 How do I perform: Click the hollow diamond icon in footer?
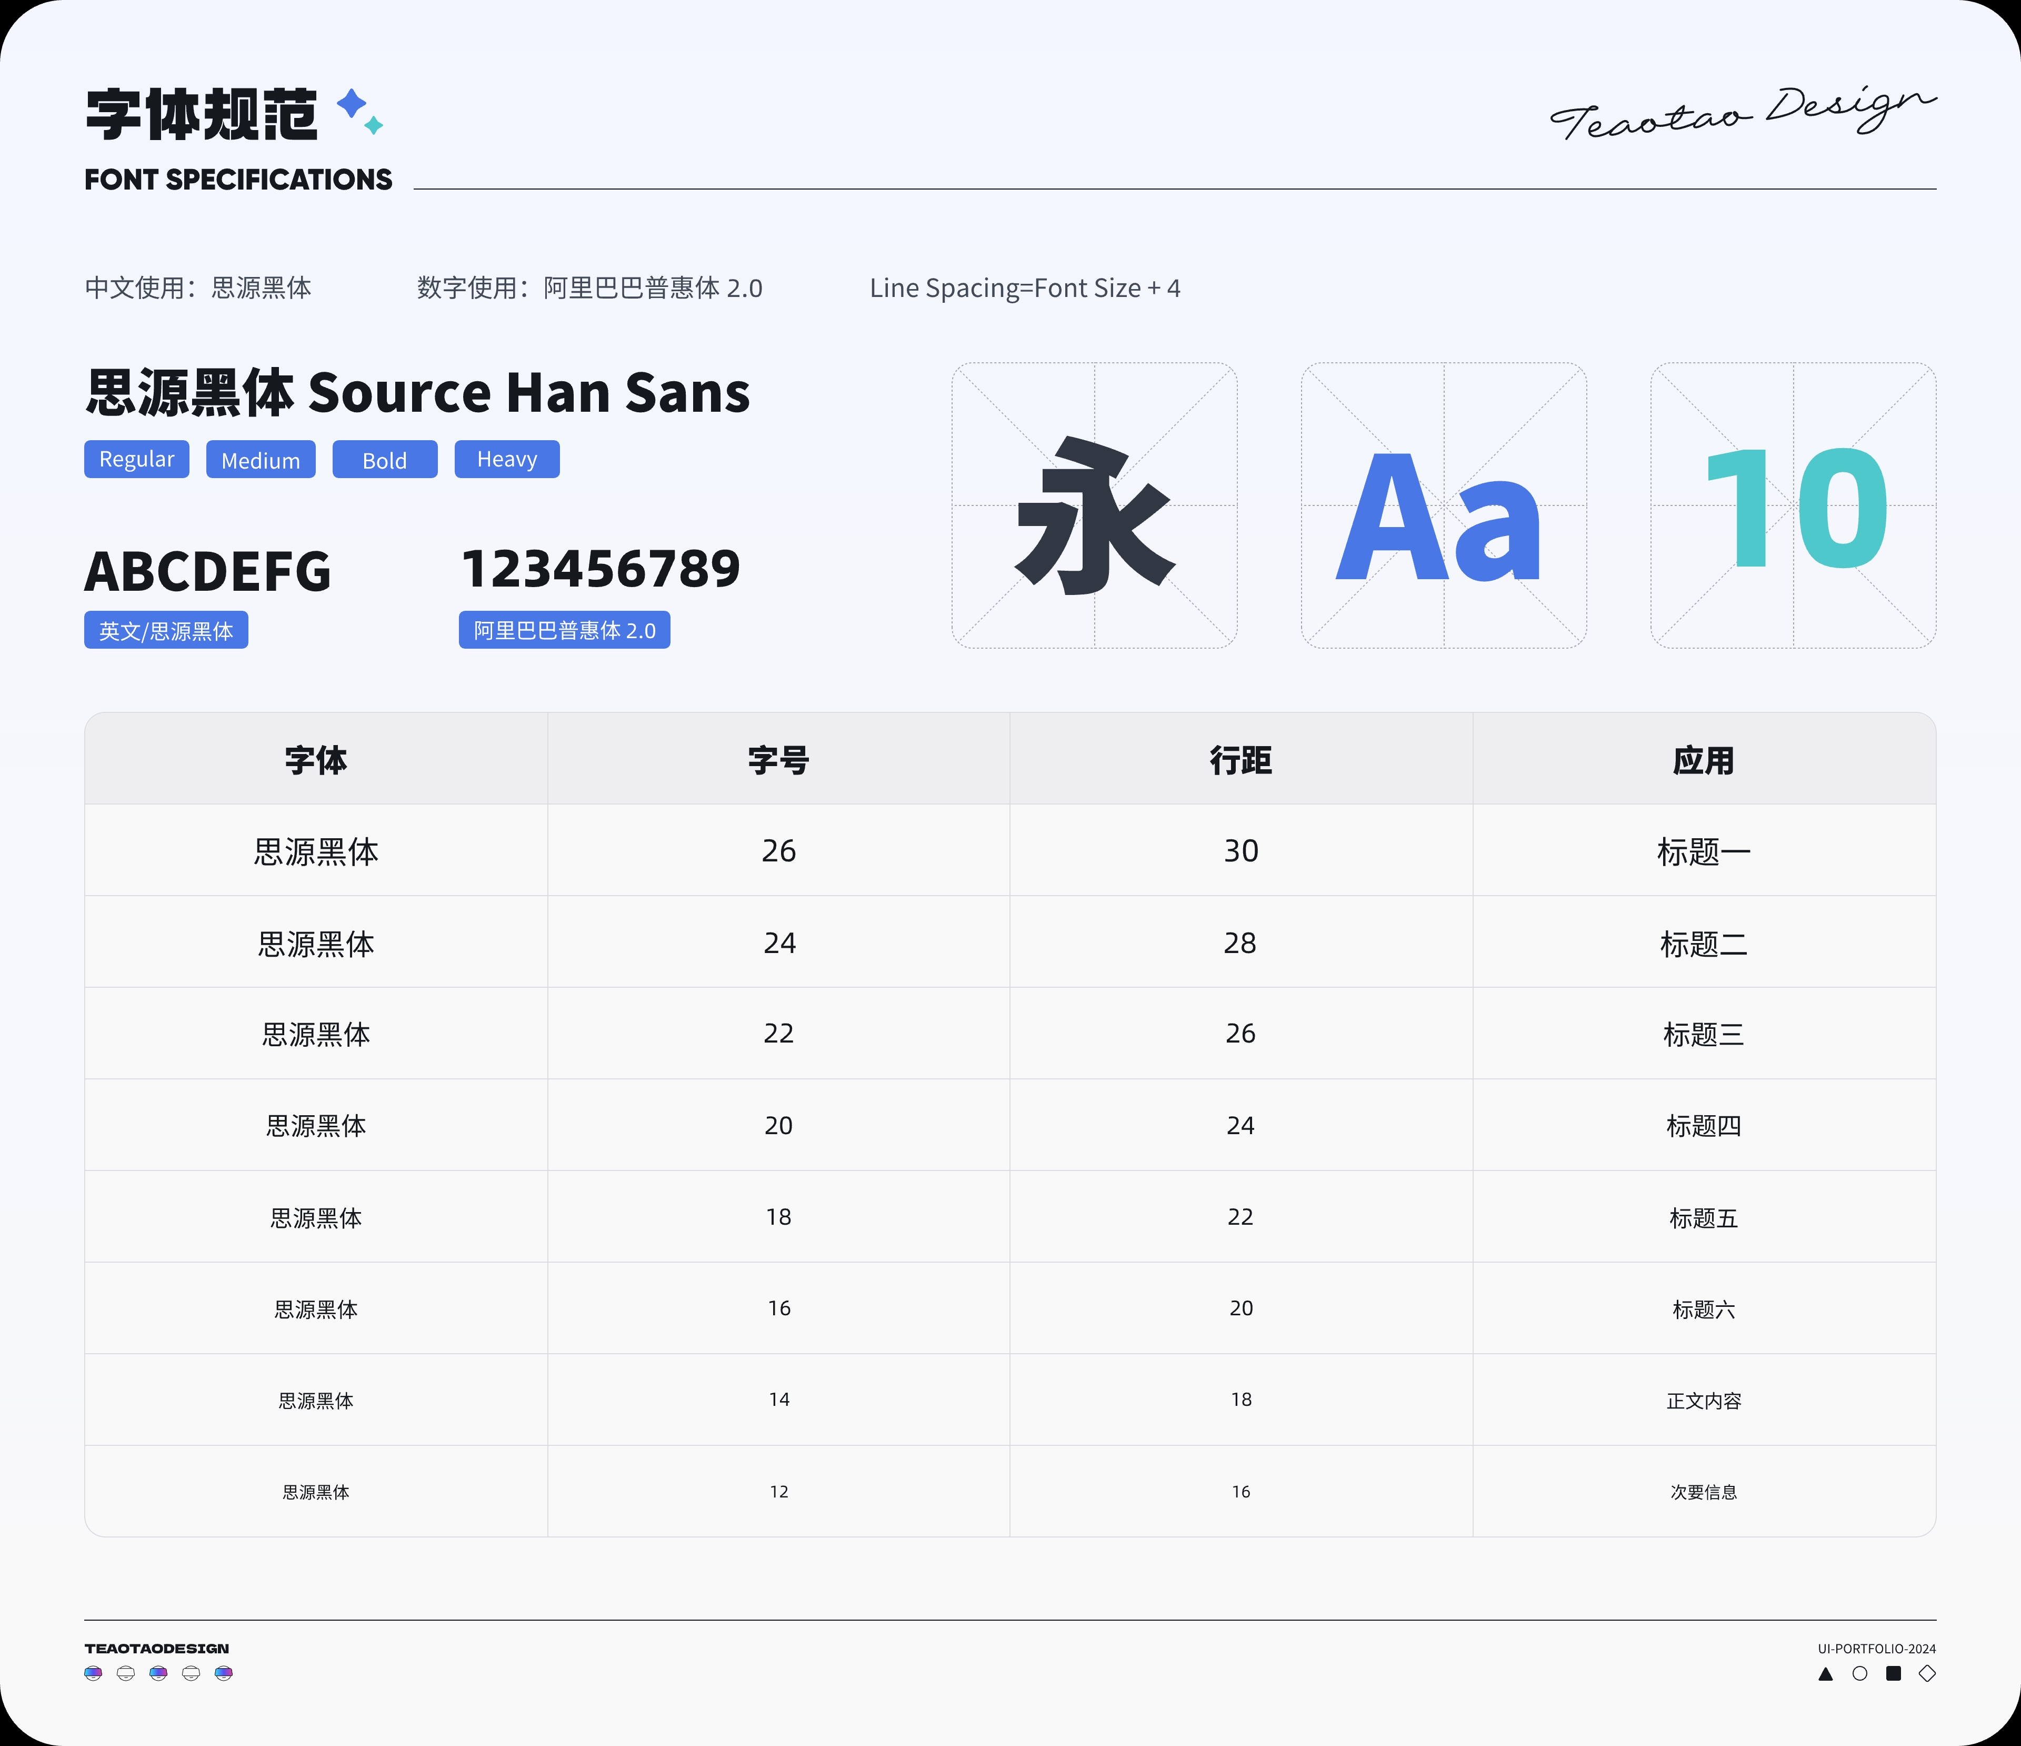click(1927, 1674)
